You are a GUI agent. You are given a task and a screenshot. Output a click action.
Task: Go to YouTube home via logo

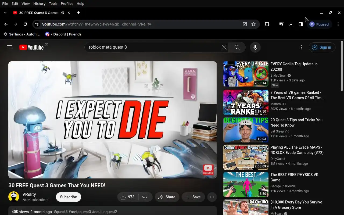click(31, 47)
